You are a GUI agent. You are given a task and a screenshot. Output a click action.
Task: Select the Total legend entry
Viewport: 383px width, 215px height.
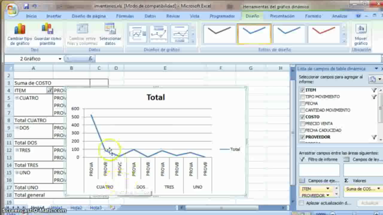click(230, 149)
